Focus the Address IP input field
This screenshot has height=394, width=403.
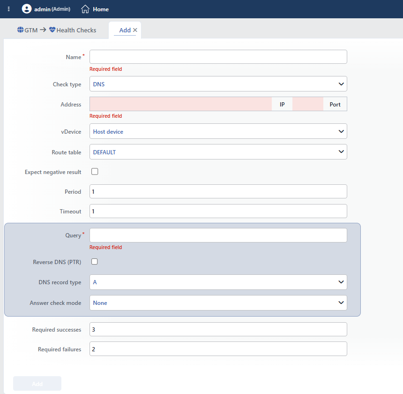181,104
